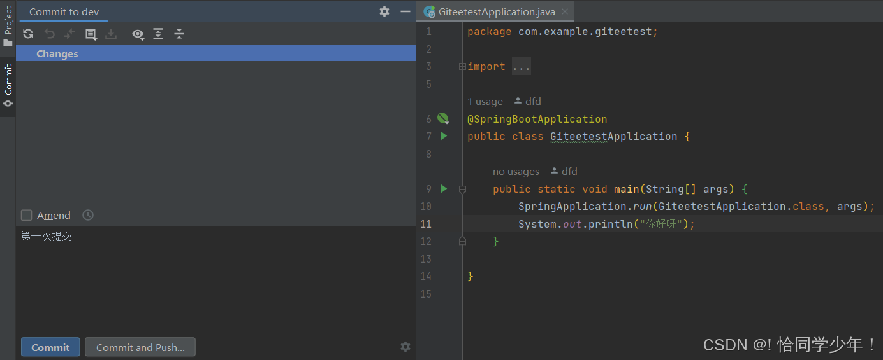The width and height of the screenshot is (883, 360).
Task: Open the View Options eye icon
Action: [x=138, y=34]
